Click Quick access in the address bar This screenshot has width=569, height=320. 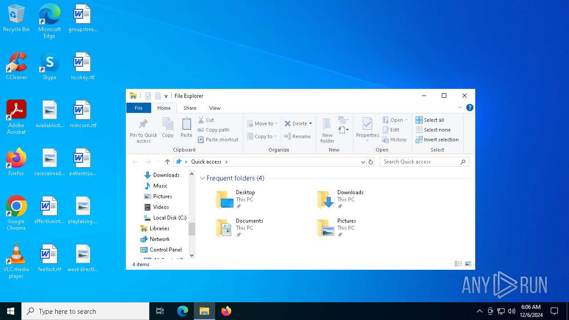click(x=206, y=162)
